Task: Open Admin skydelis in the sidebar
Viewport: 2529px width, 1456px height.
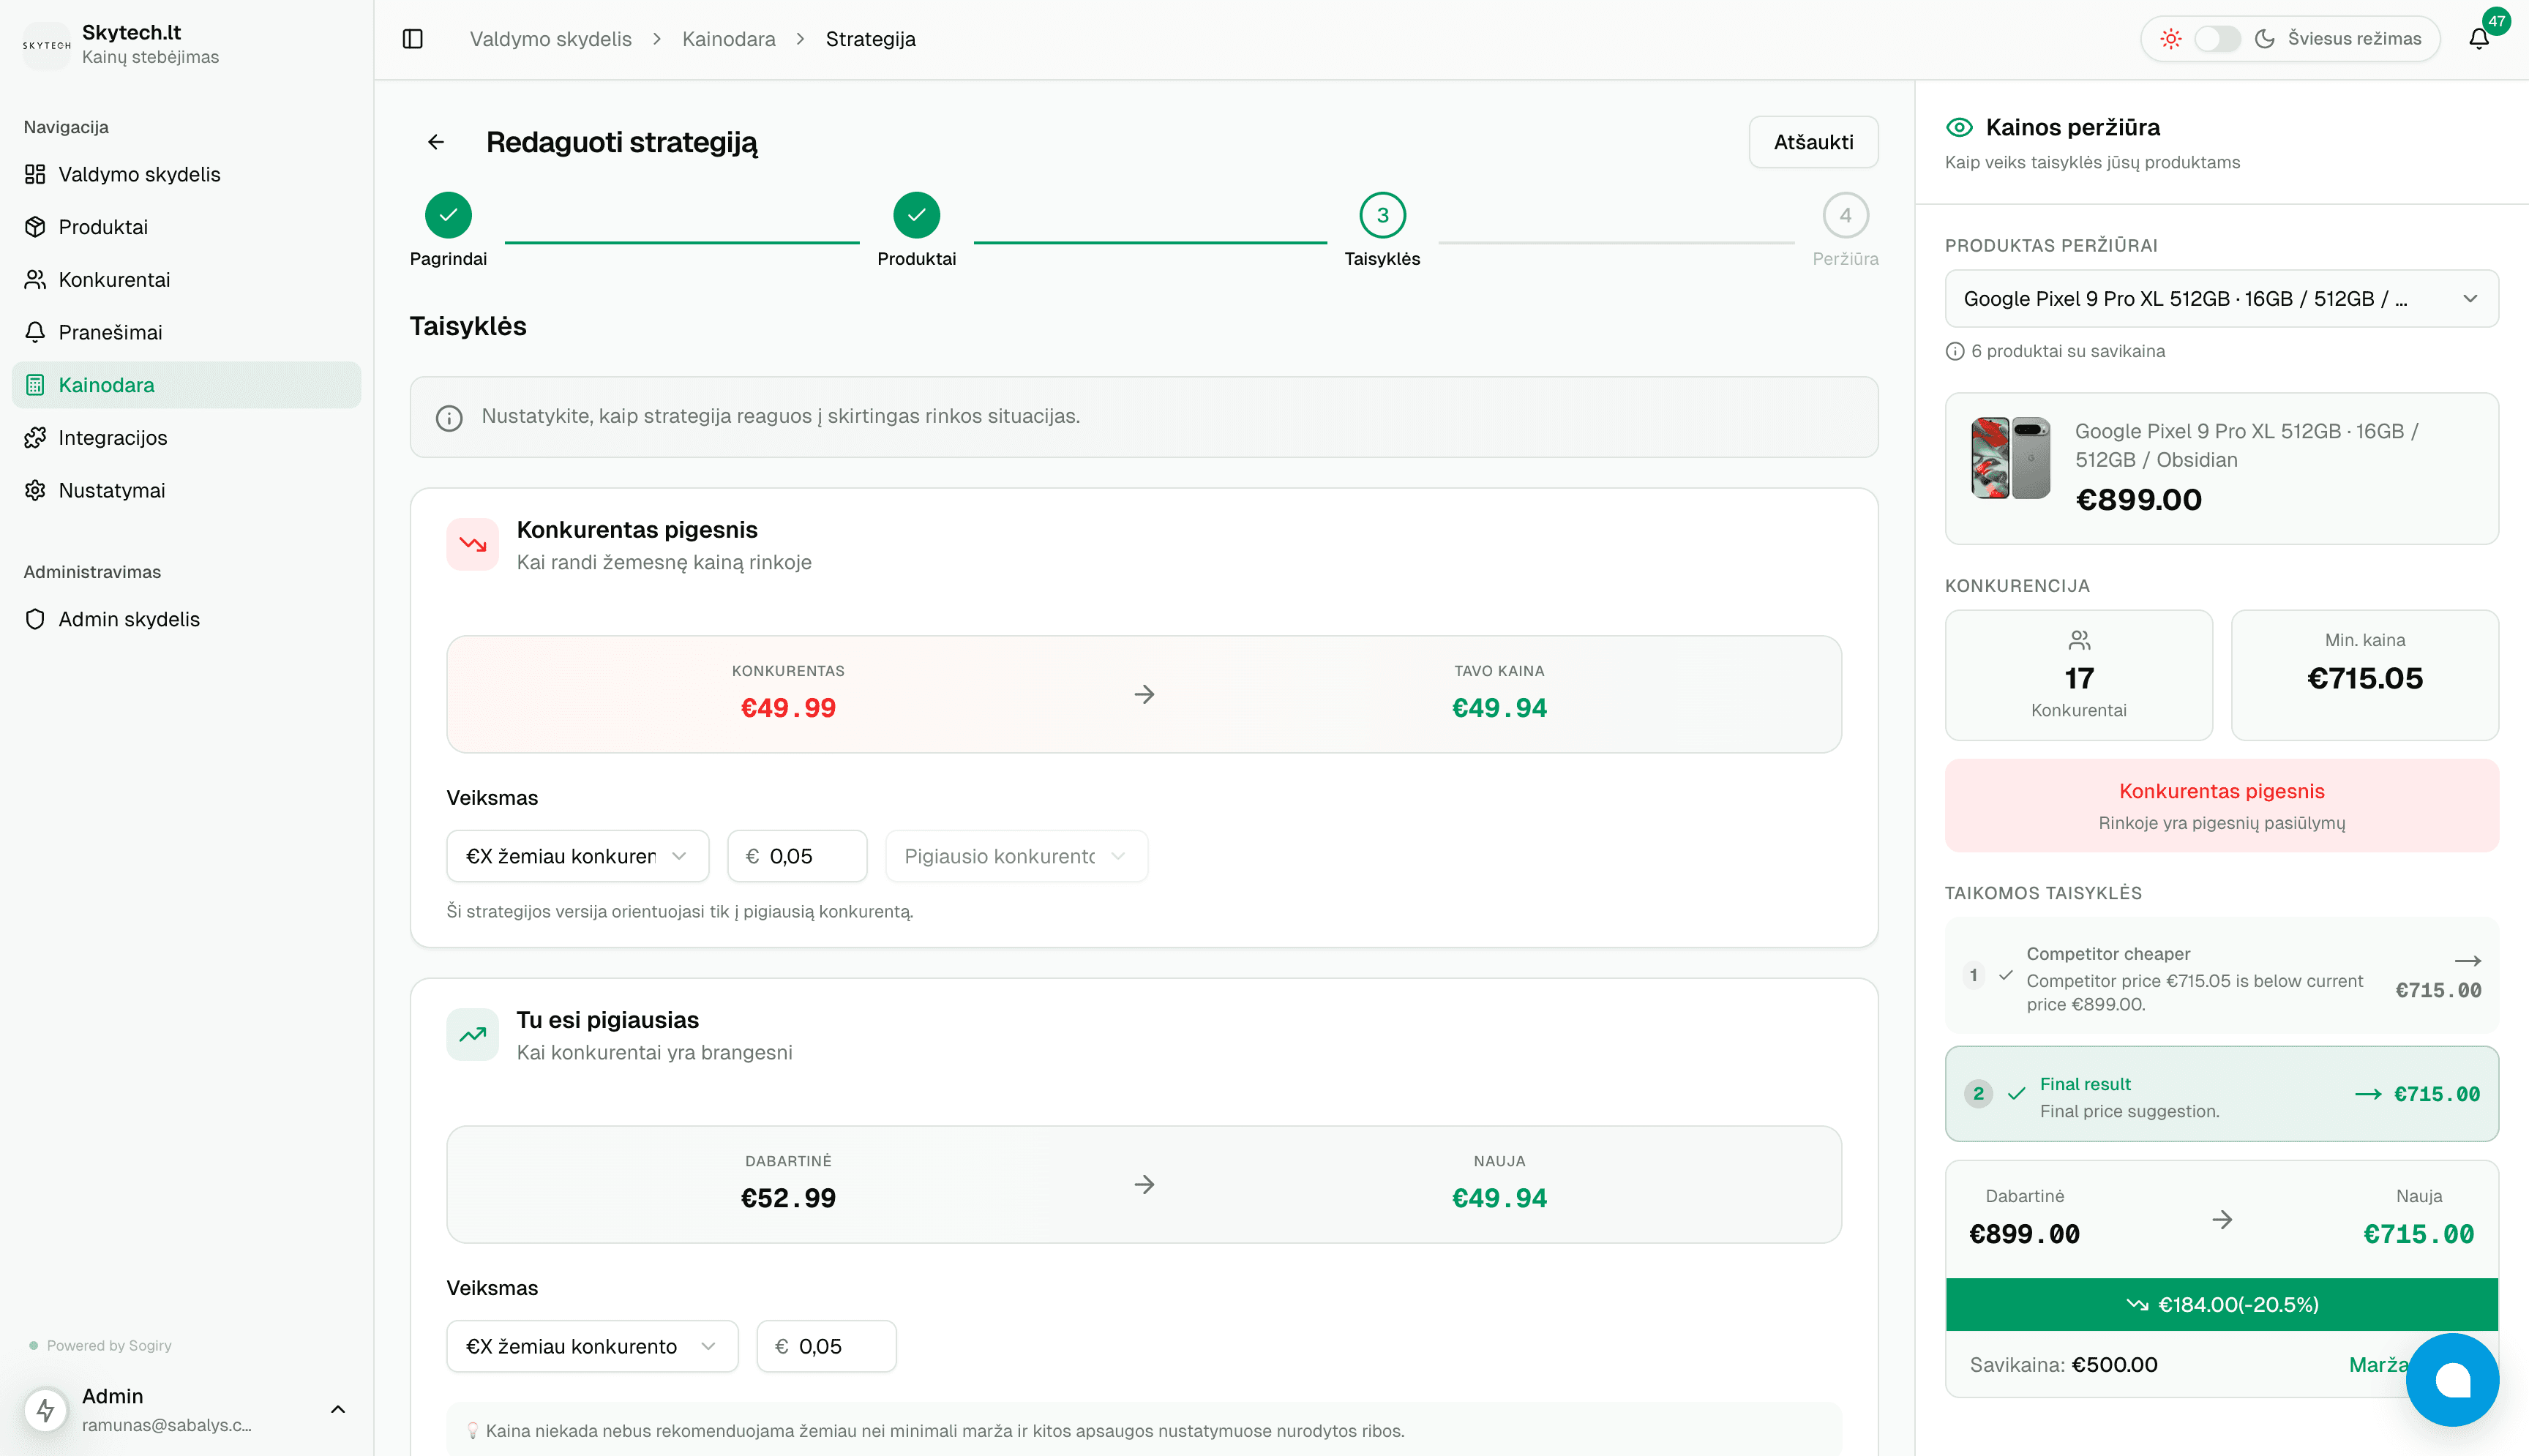Action: [186, 619]
